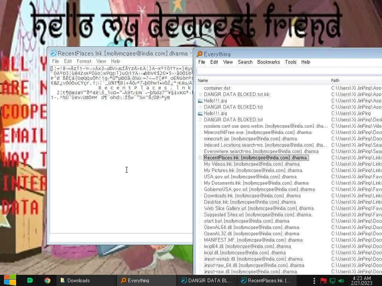The width and height of the screenshot is (382, 286).
Task: Click image icon of second Hello!!!.jpg
Action: coord(200,113)
